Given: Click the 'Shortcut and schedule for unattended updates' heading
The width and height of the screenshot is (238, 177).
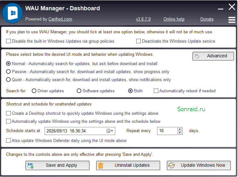Looking at the screenshot, I should click(x=49, y=104).
